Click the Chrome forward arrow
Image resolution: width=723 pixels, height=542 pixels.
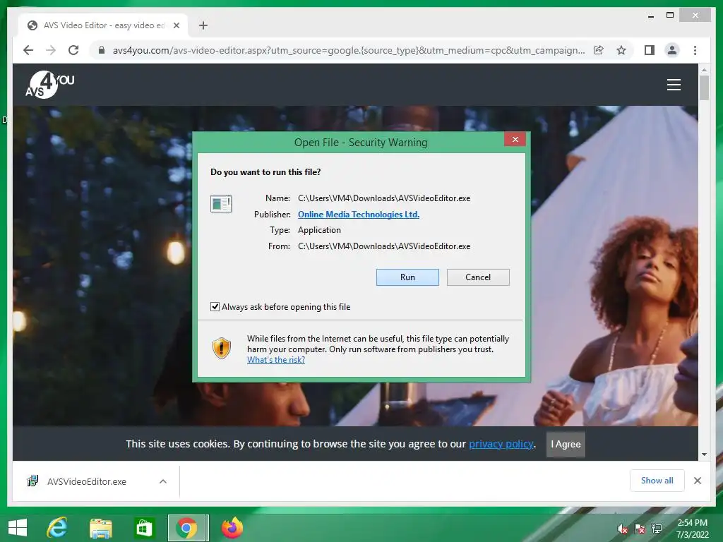[x=51, y=50]
